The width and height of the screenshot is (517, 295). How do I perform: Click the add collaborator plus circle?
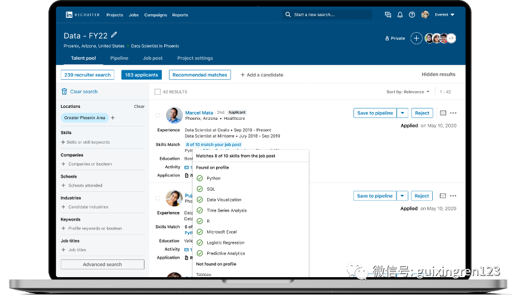click(x=417, y=39)
